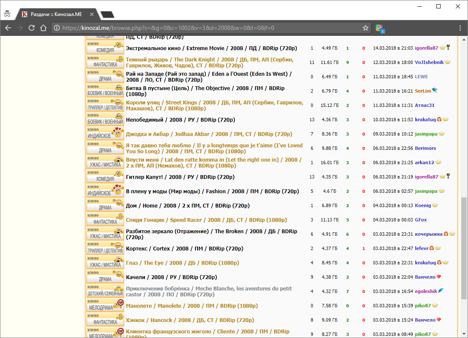Bookmark this page with the star icon
The height and width of the screenshot is (338, 468).
(365, 28)
